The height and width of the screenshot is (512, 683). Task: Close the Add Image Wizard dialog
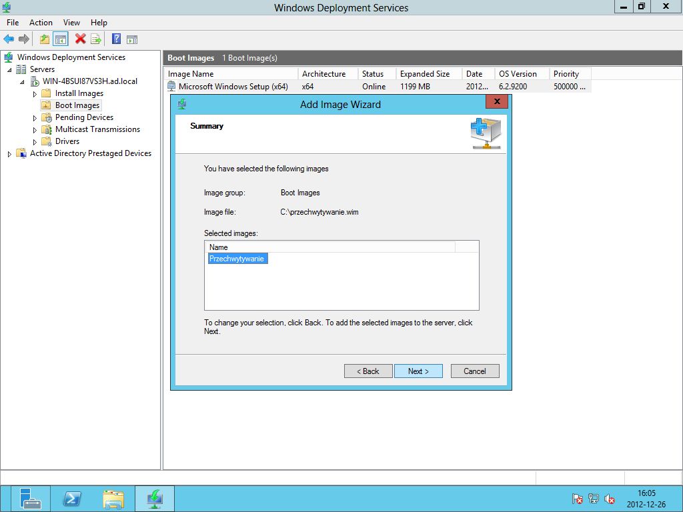pos(496,101)
